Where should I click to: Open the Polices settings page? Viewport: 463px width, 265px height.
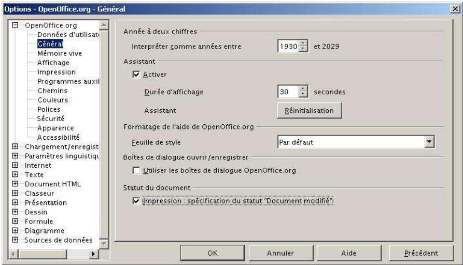click(x=49, y=109)
